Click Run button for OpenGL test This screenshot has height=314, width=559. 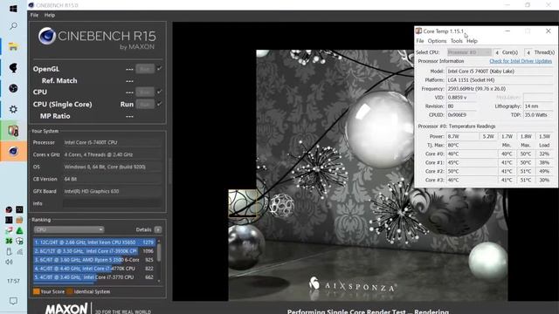145,69
